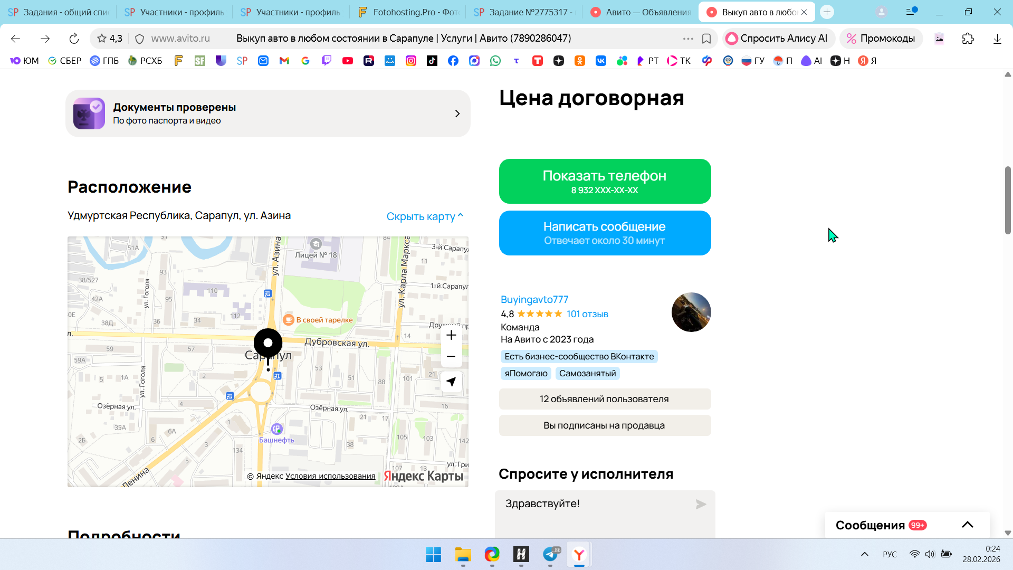Click the map zoom in plus button

pyautogui.click(x=451, y=335)
